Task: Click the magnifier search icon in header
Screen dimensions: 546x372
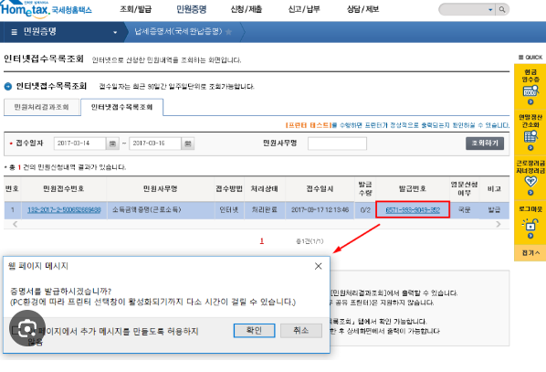Action: coord(502,9)
